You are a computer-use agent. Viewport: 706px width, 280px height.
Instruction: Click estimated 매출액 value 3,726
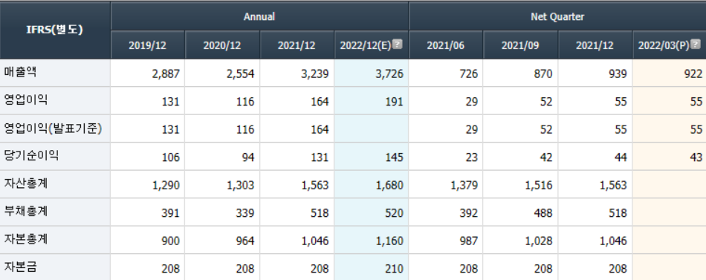(x=389, y=74)
